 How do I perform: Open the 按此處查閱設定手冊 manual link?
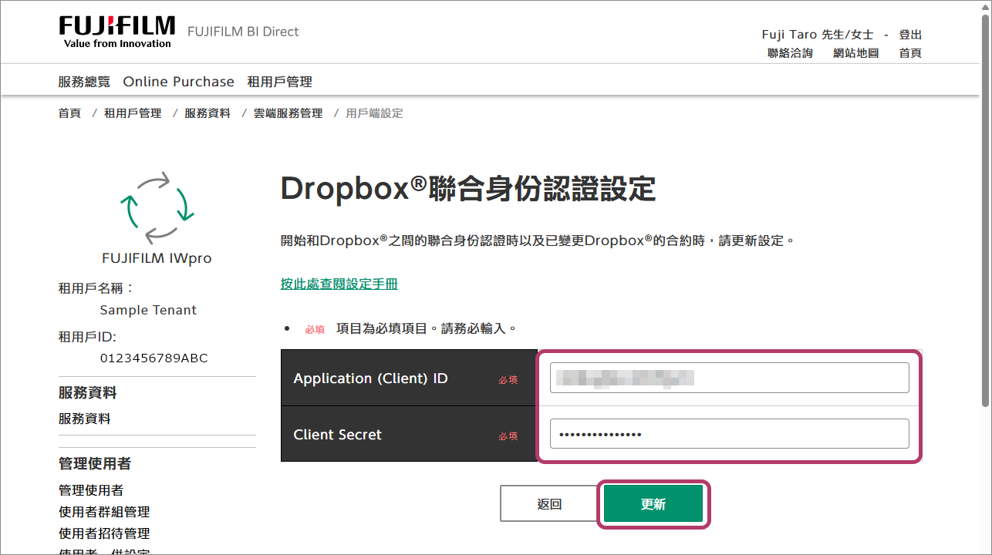coord(339,284)
